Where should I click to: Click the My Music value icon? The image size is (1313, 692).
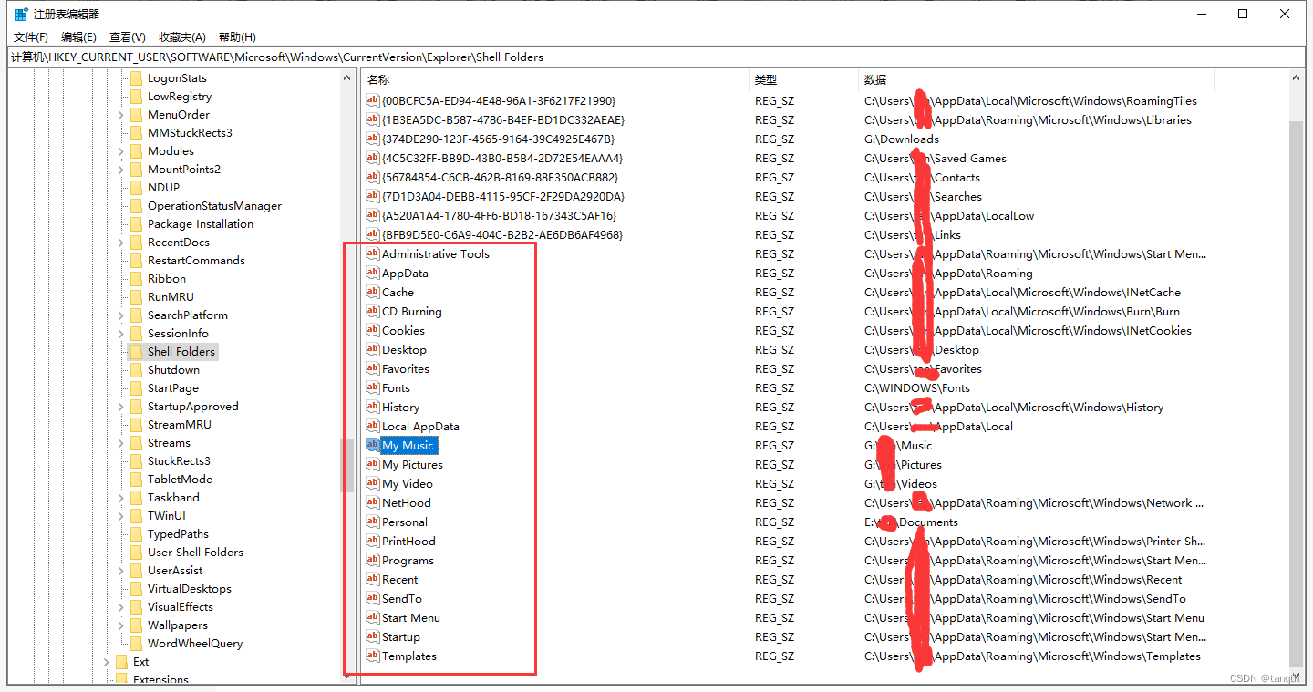click(372, 445)
